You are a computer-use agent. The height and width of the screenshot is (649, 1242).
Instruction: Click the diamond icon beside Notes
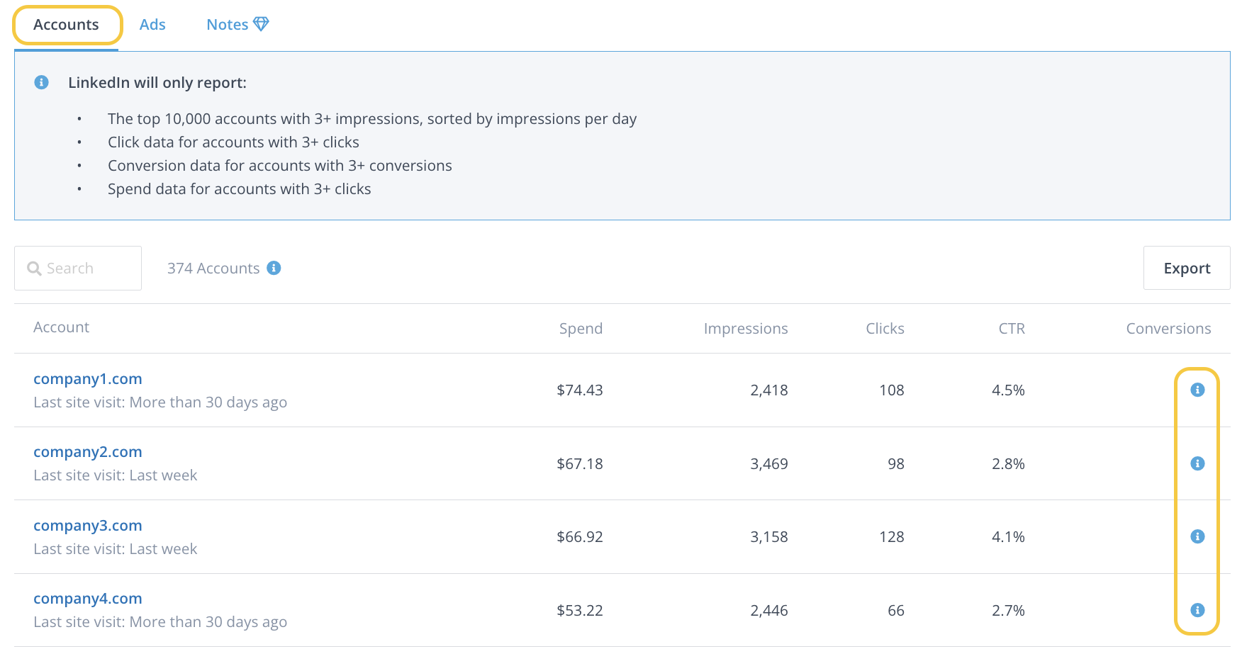pyautogui.click(x=261, y=24)
